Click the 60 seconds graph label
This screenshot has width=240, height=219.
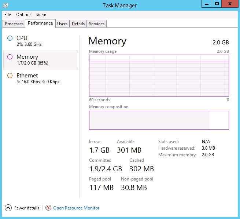click(x=99, y=100)
